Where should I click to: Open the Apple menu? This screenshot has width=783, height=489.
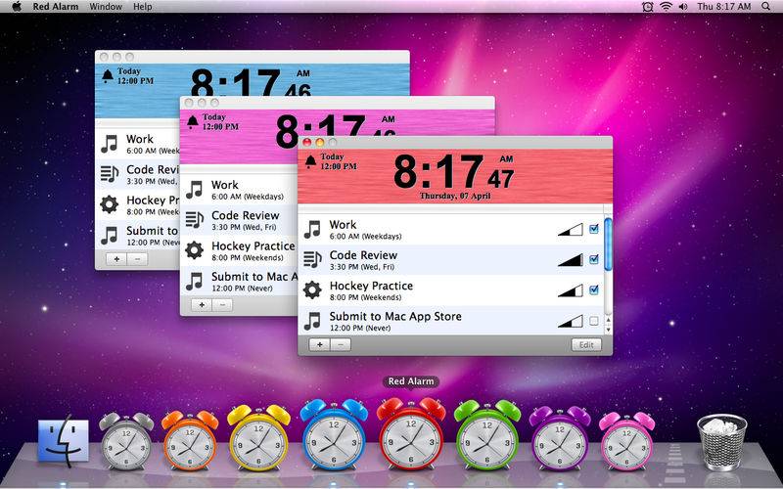(x=17, y=7)
